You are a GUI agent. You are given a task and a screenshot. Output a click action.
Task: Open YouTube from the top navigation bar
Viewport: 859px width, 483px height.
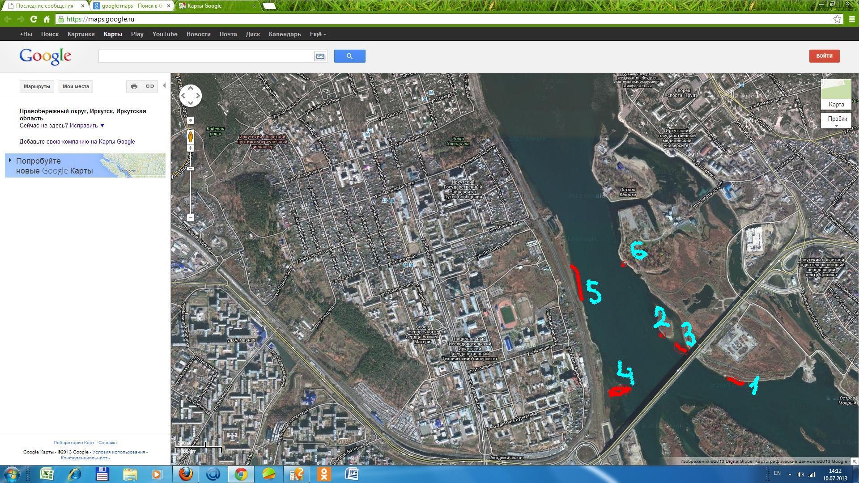pos(165,34)
